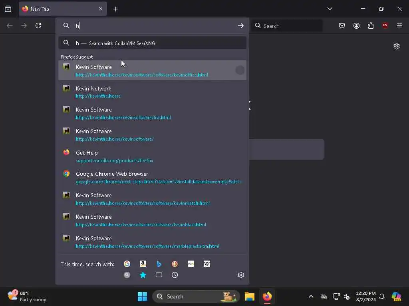Open the Kevin Network suggestion
The image size is (409, 306).
pos(152,92)
